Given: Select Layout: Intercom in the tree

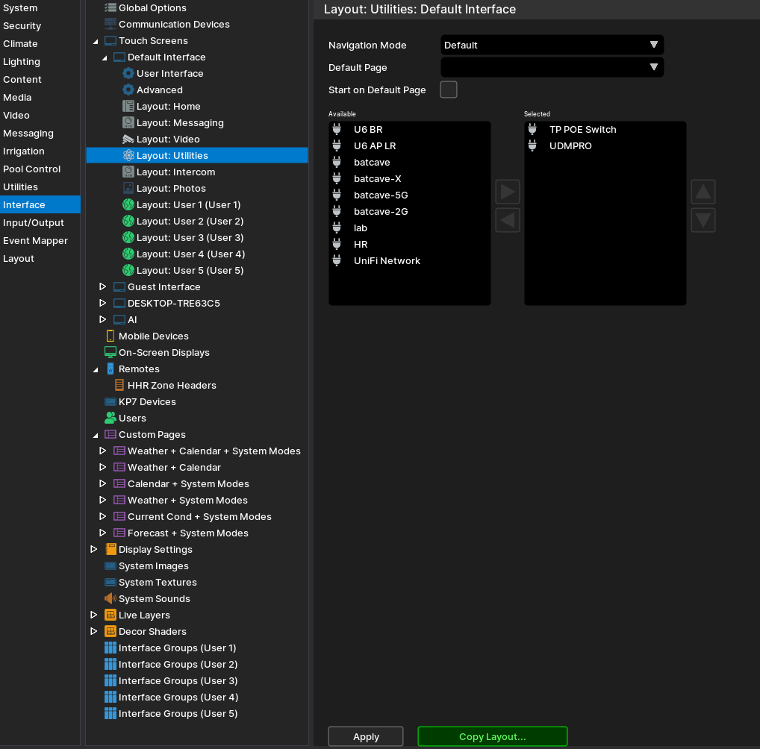Looking at the screenshot, I should pos(175,172).
